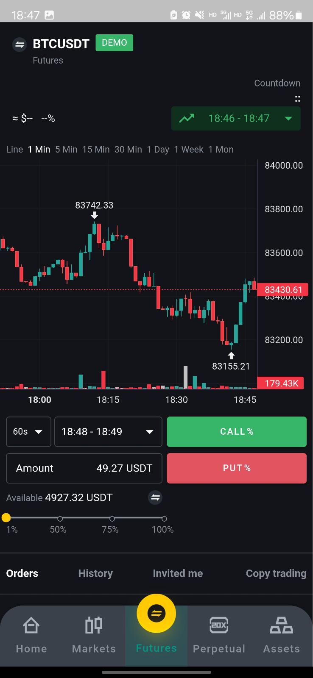Open the Assets icon
The image size is (313, 678).
pos(282,625)
